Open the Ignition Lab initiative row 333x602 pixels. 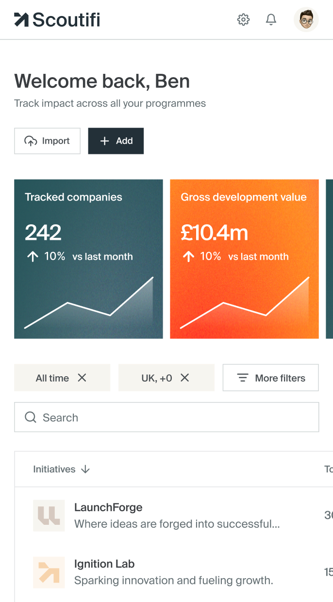(173, 572)
